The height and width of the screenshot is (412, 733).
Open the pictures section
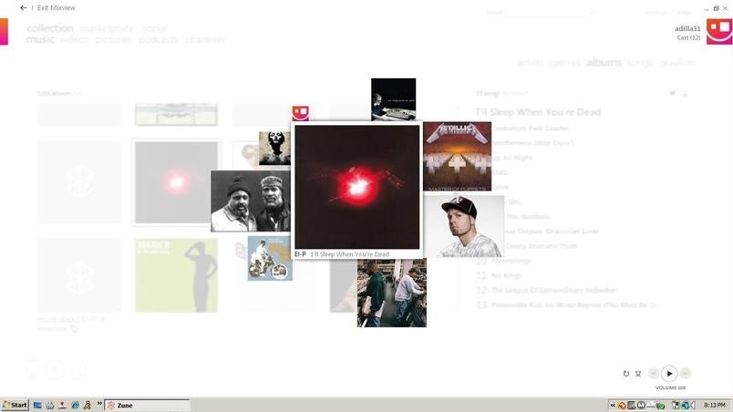tap(113, 40)
